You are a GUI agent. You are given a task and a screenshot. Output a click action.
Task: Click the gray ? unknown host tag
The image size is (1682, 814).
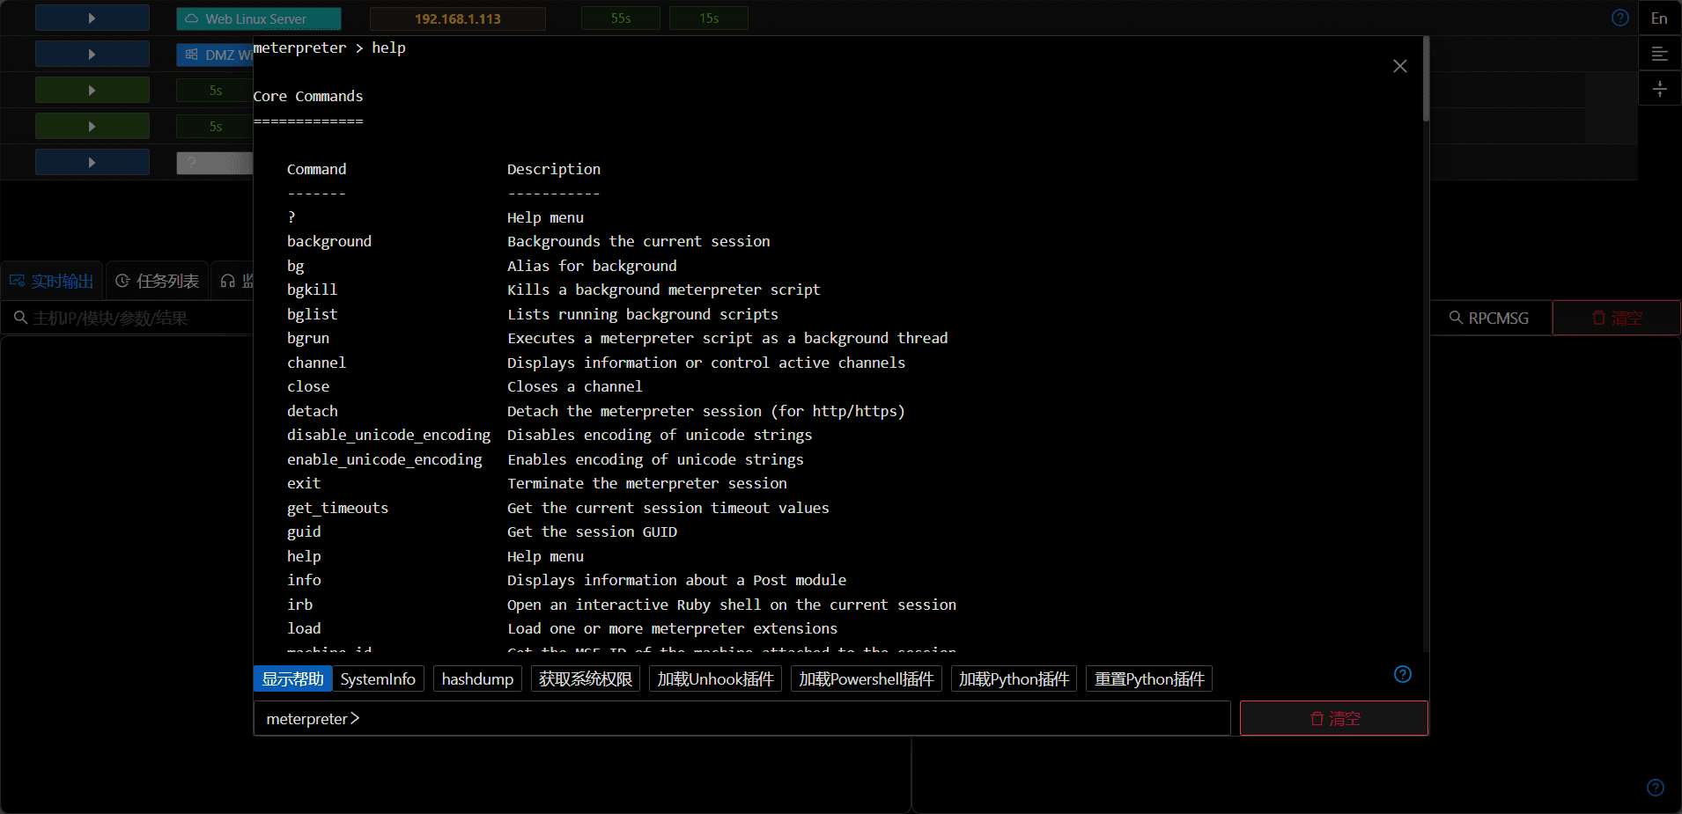click(x=215, y=163)
